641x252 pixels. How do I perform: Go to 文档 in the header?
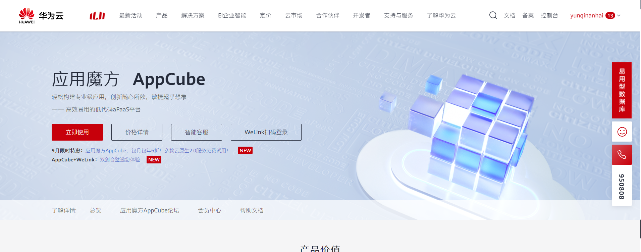510,15
